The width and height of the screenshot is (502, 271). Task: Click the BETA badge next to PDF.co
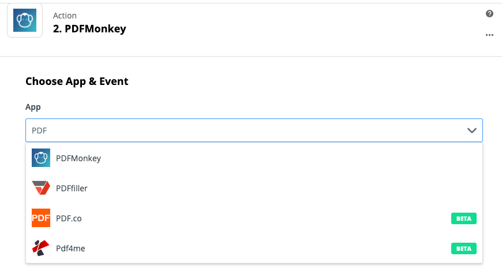point(463,218)
